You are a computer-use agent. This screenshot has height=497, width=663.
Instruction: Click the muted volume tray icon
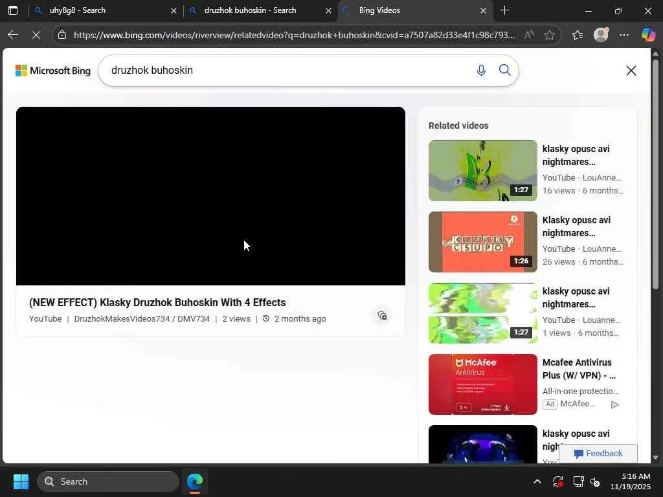coord(596,481)
